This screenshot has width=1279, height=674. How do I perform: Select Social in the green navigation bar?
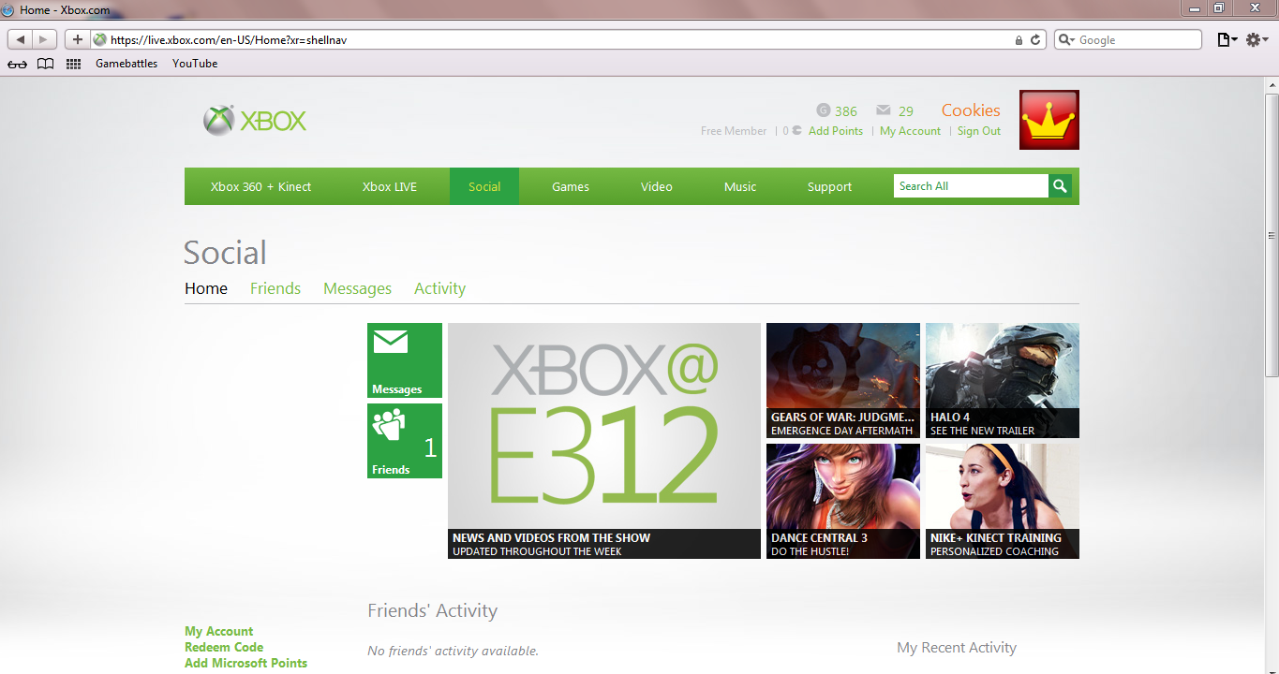(x=484, y=186)
